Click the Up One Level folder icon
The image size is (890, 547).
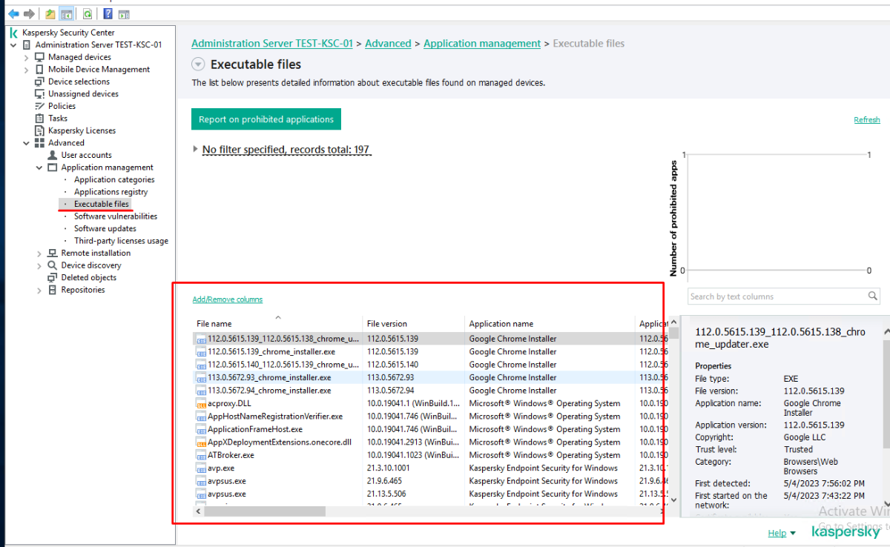click(x=50, y=13)
